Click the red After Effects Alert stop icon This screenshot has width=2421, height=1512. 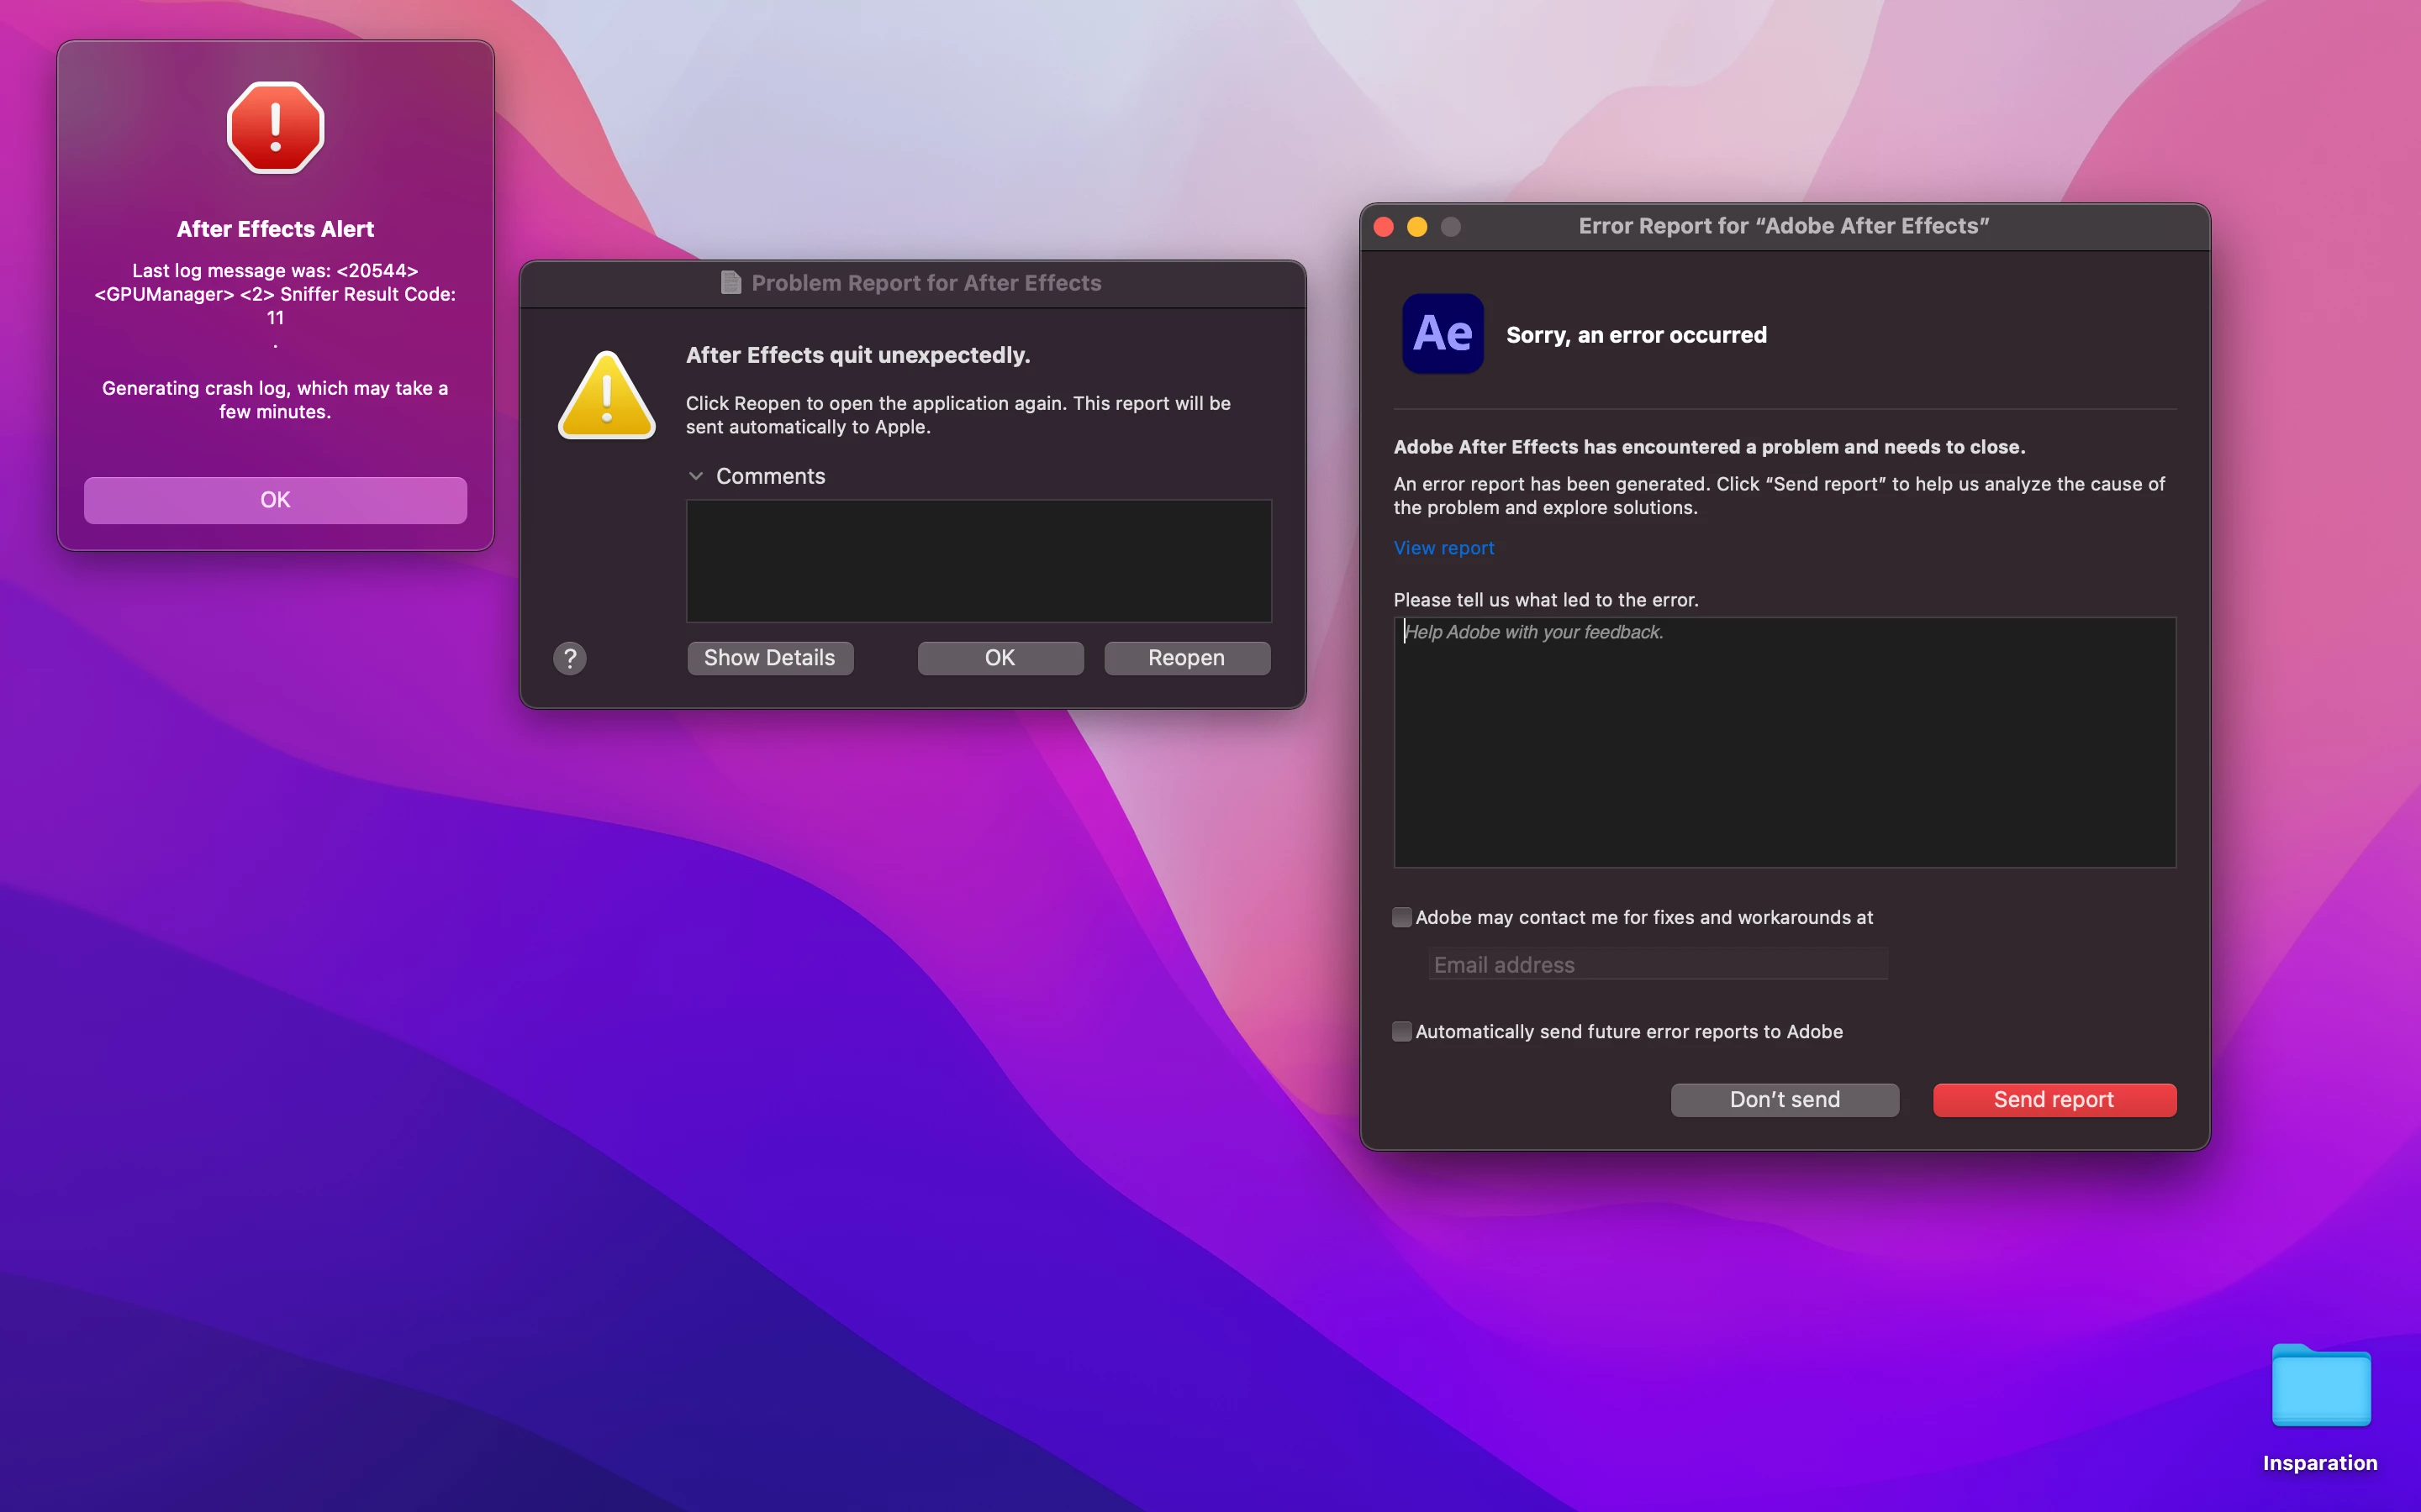tap(275, 128)
